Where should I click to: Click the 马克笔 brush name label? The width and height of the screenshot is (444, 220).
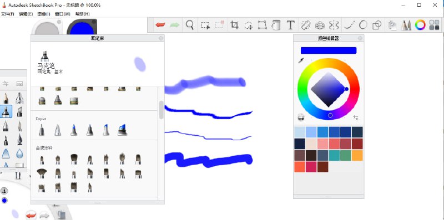[x=46, y=65]
